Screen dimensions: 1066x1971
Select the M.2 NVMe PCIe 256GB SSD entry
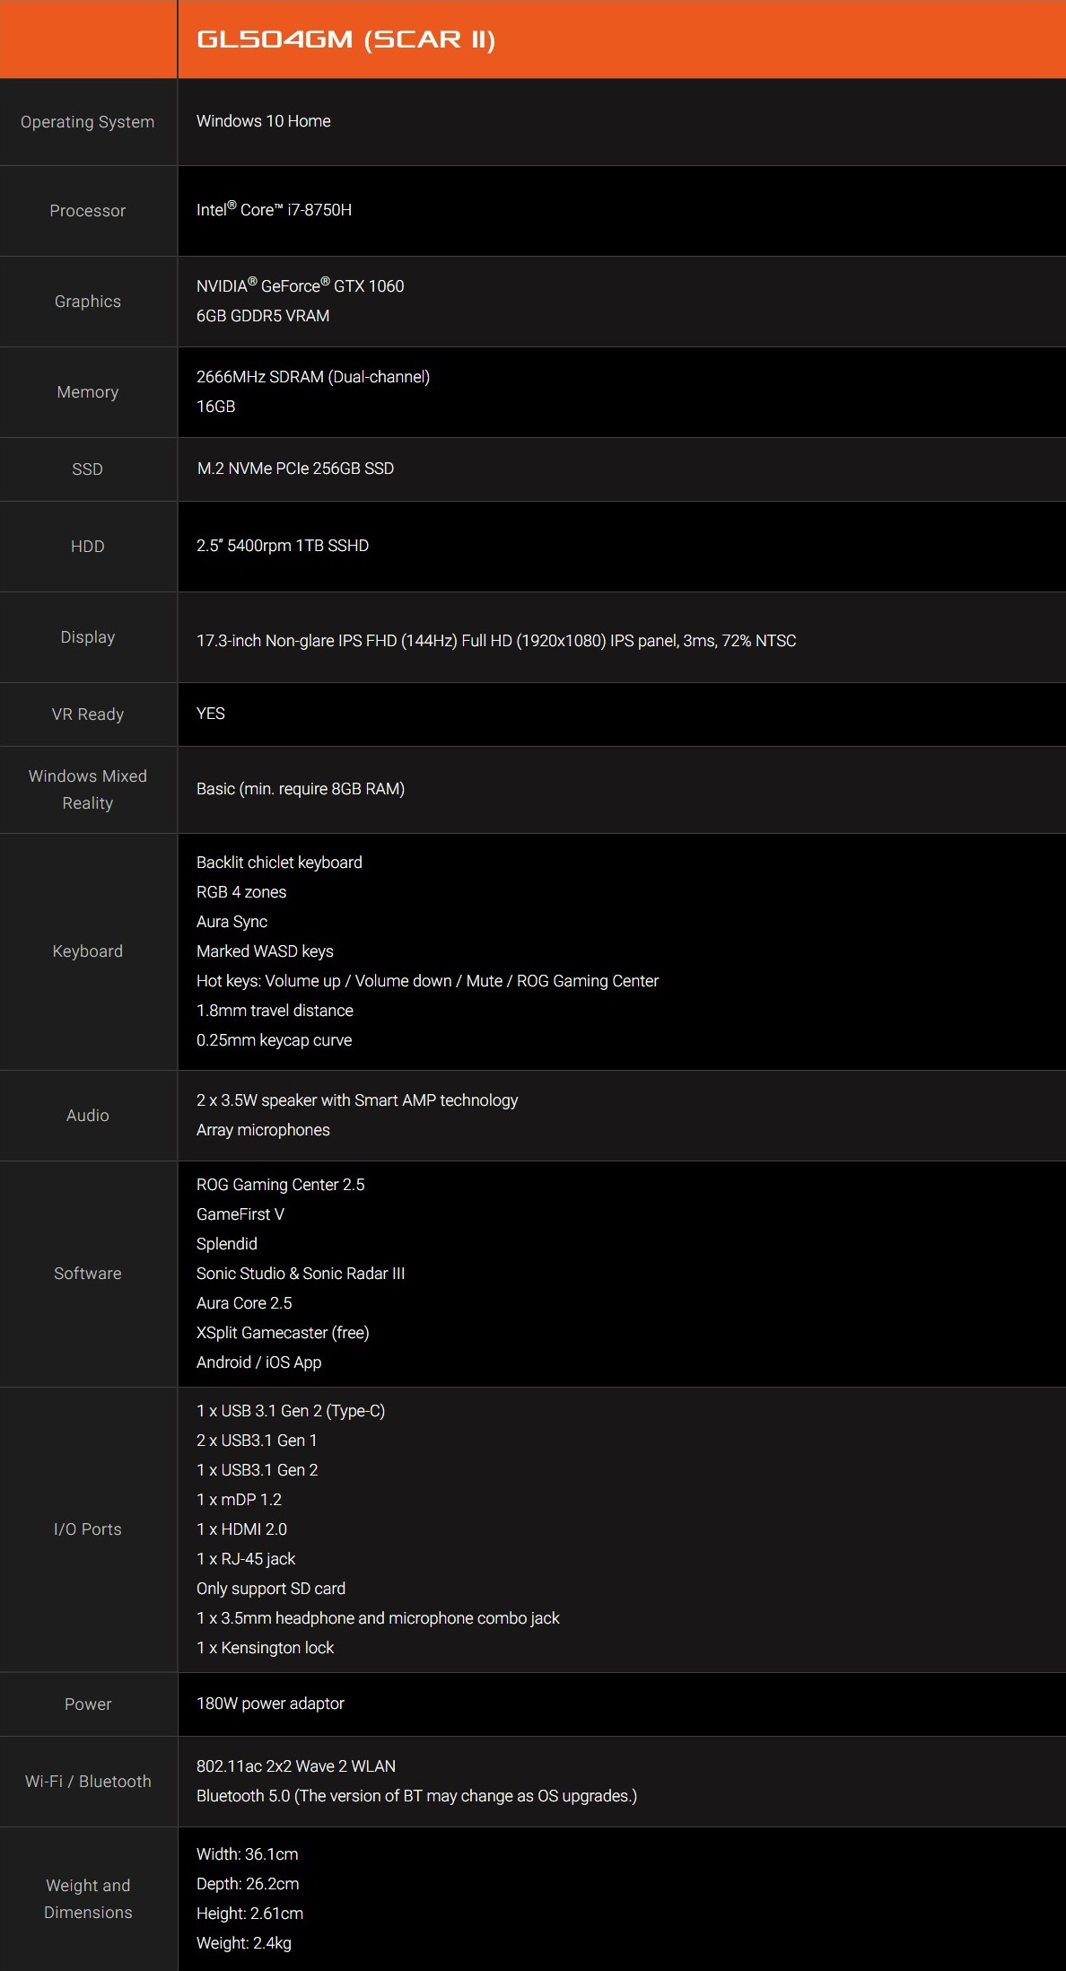[294, 469]
